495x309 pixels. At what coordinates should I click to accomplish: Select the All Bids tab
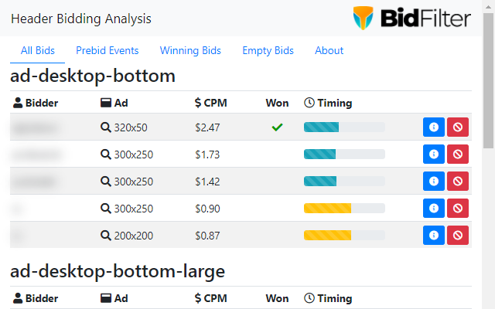point(38,50)
